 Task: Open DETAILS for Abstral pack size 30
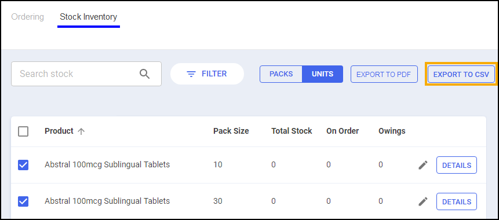point(457,201)
